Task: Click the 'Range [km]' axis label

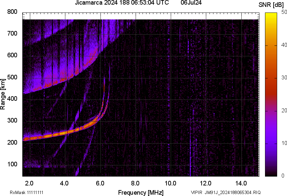Action: click(x=3, y=94)
